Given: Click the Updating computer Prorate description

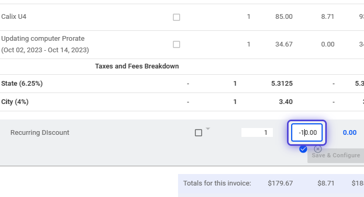Looking at the screenshot, I should tap(45, 44).
